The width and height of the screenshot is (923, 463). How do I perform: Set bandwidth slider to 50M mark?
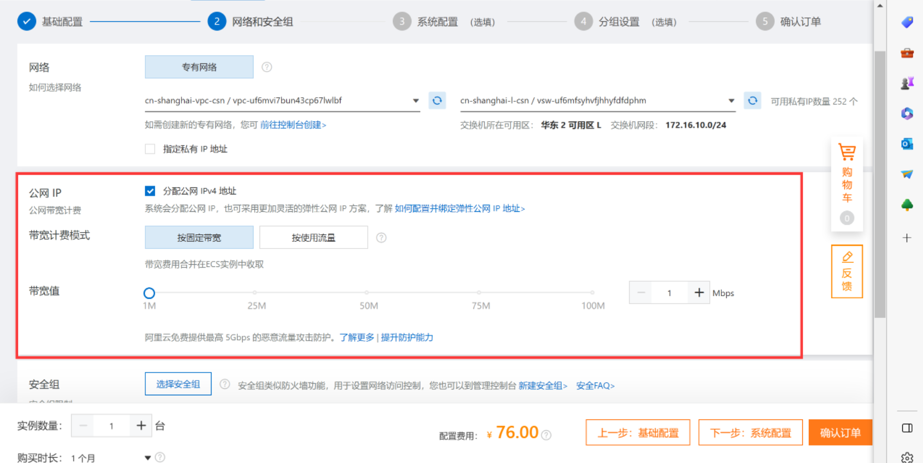[x=367, y=293]
